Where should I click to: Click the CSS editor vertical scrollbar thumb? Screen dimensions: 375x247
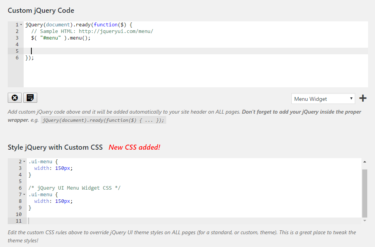(365, 193)
